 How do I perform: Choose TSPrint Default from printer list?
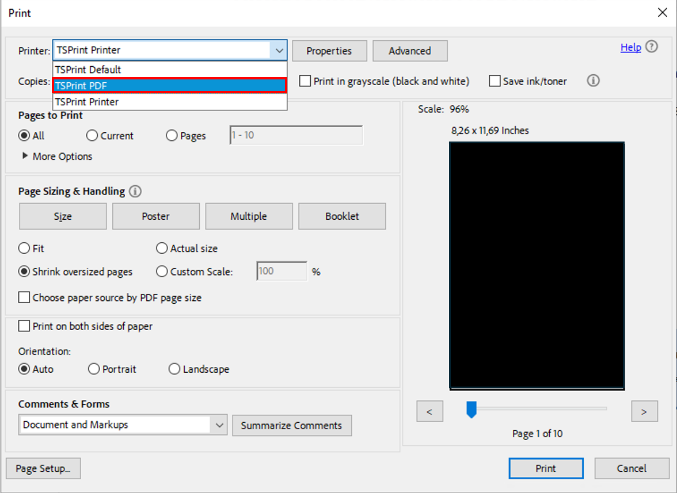170,70
